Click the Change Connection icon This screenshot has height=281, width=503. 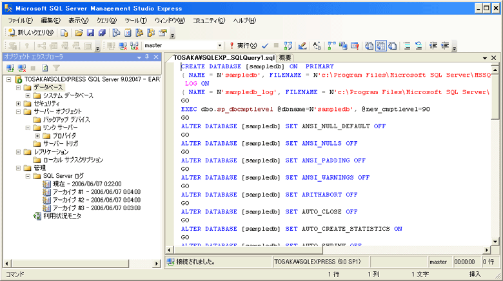[x=134, y=46]
